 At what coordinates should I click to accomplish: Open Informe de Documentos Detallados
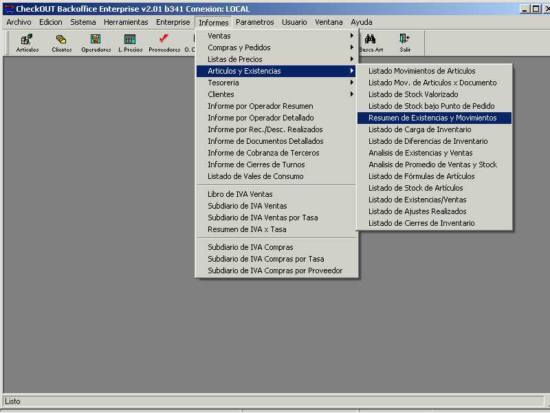coord(276,141)
